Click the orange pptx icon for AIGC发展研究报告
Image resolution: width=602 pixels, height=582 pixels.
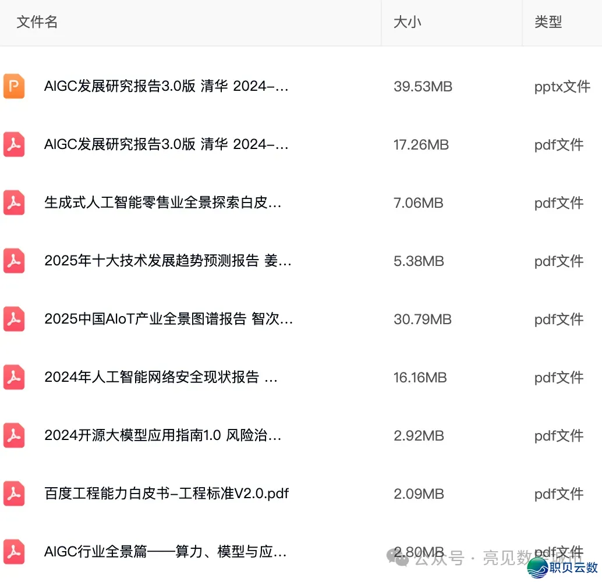[14, 86]
